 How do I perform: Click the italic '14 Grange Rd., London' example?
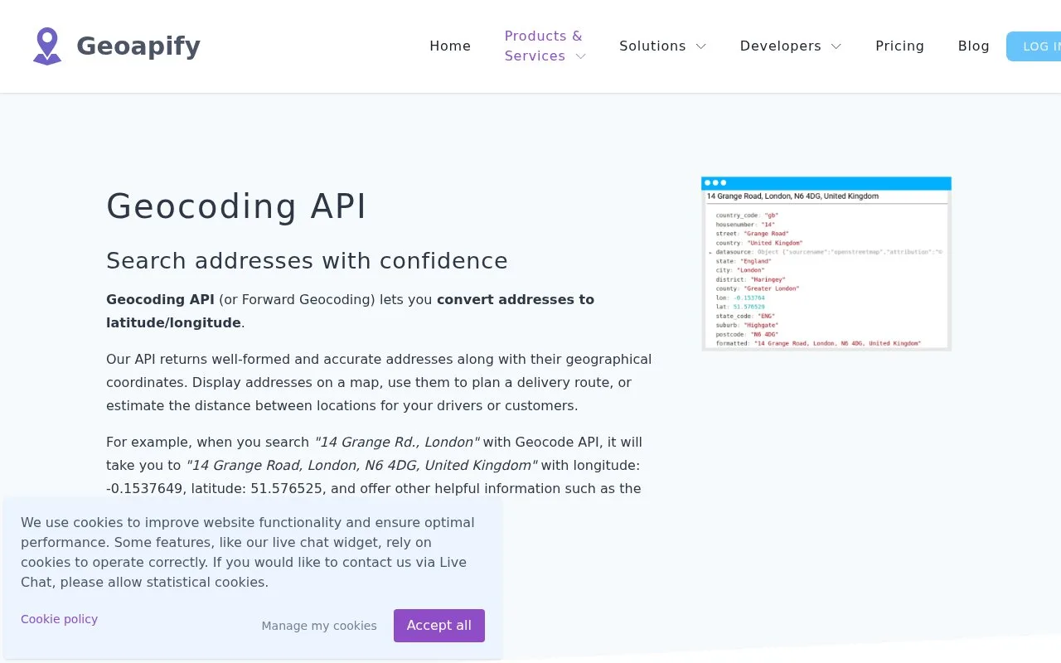click(x=397, y=442)
